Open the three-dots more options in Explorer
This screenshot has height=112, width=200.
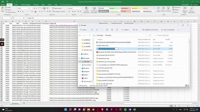pos(178,30)
